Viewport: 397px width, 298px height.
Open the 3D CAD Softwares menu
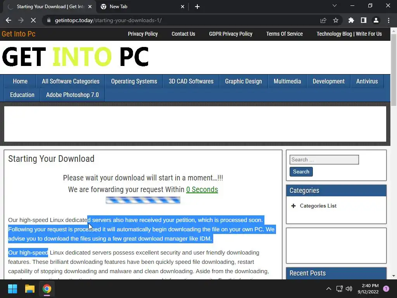tap(191, 81)
